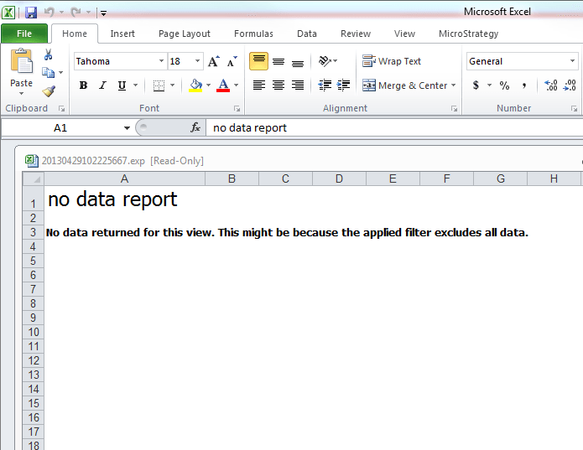Apply the yellow fill color swatch

pos(195,85)
